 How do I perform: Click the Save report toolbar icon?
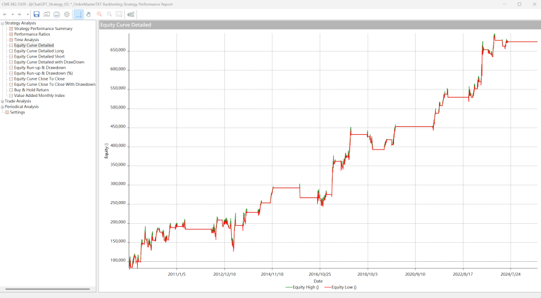pyautogui.click(x=36, y=14)
